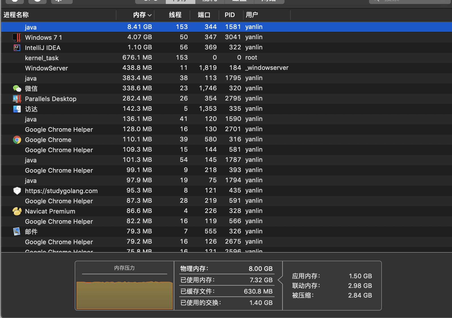Select the 邮件 process name
The width and height of the screenshot is (452, 318).
click(31, 232)
